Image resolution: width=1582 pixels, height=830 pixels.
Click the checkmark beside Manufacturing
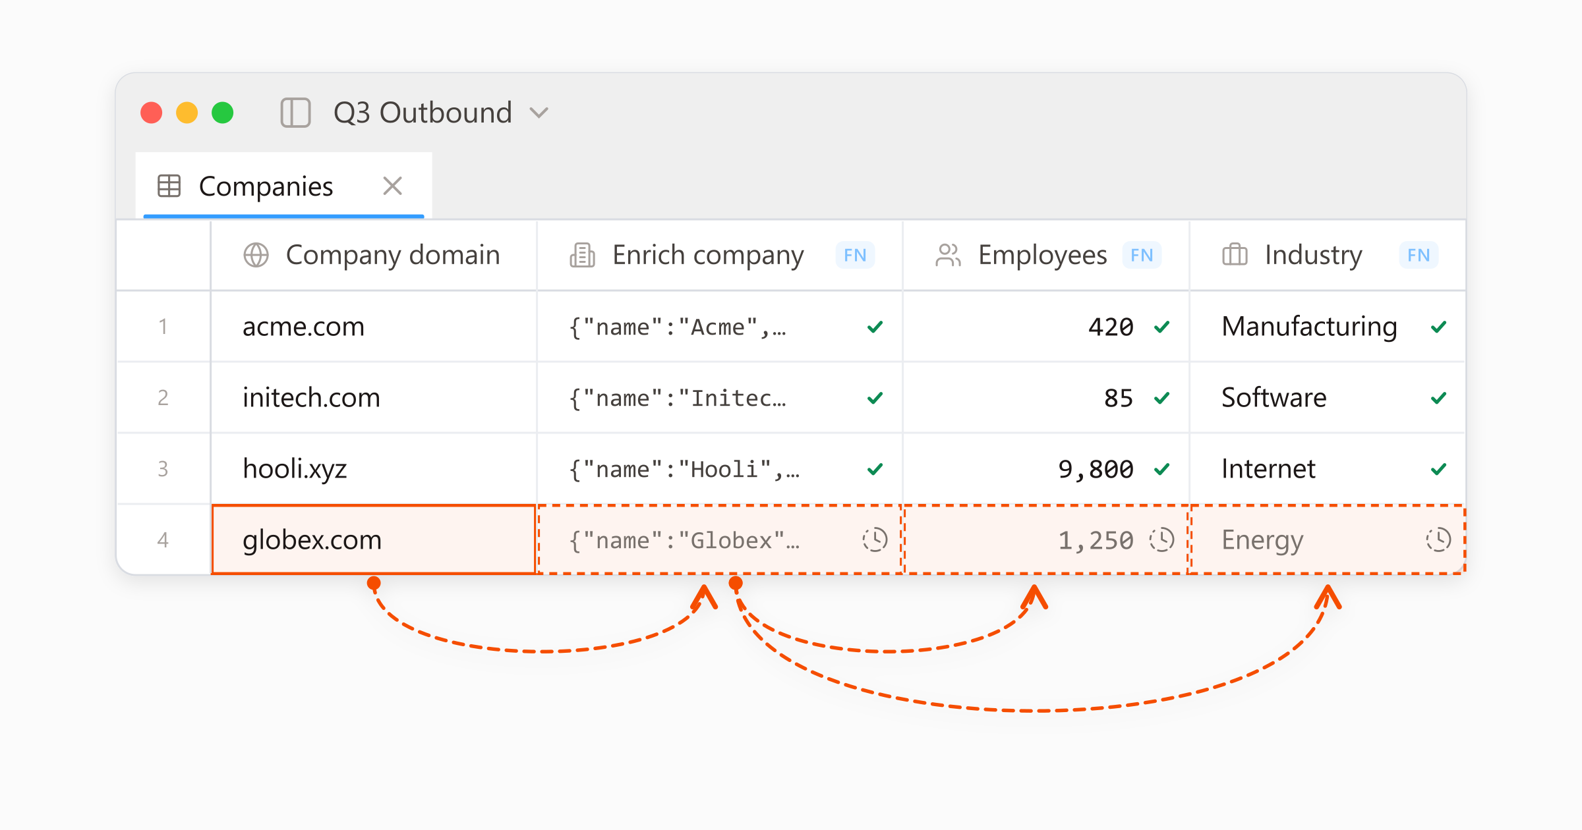[x=1439, y=327]
